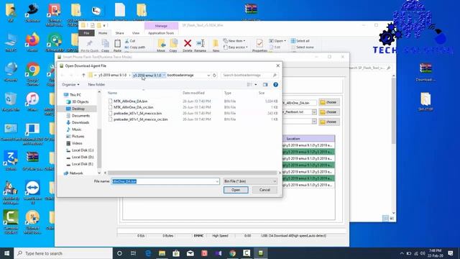
Task: Click second choose button for scatter file
Action: 329,112
